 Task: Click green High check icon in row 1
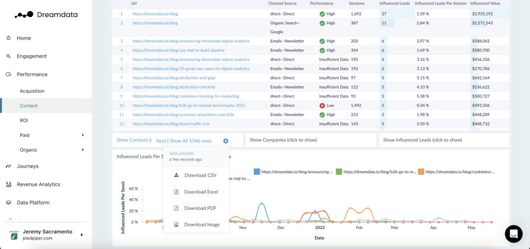coord(322,14)
